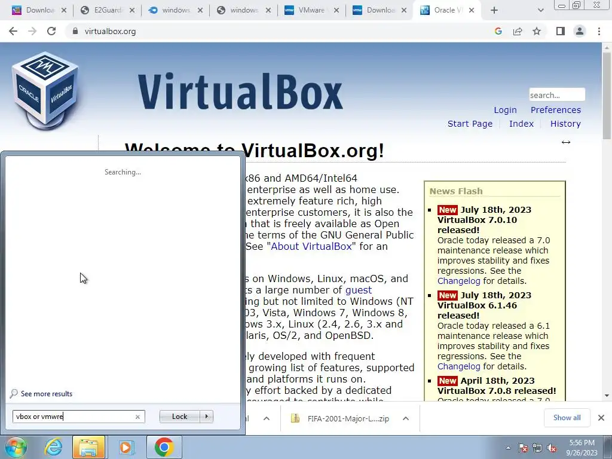Screen dimensions: 612x459
Task: Share this page via the share icon
Action: click(518, 31)
